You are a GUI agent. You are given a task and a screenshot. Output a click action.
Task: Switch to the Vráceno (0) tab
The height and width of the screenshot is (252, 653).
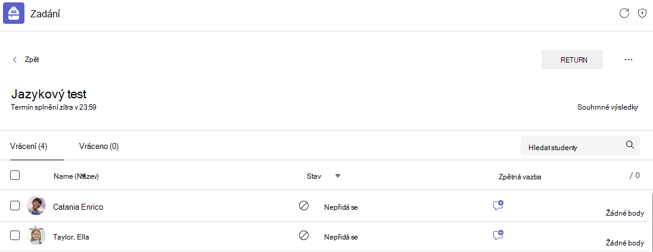pyautogui.click(x=99, y=146)
